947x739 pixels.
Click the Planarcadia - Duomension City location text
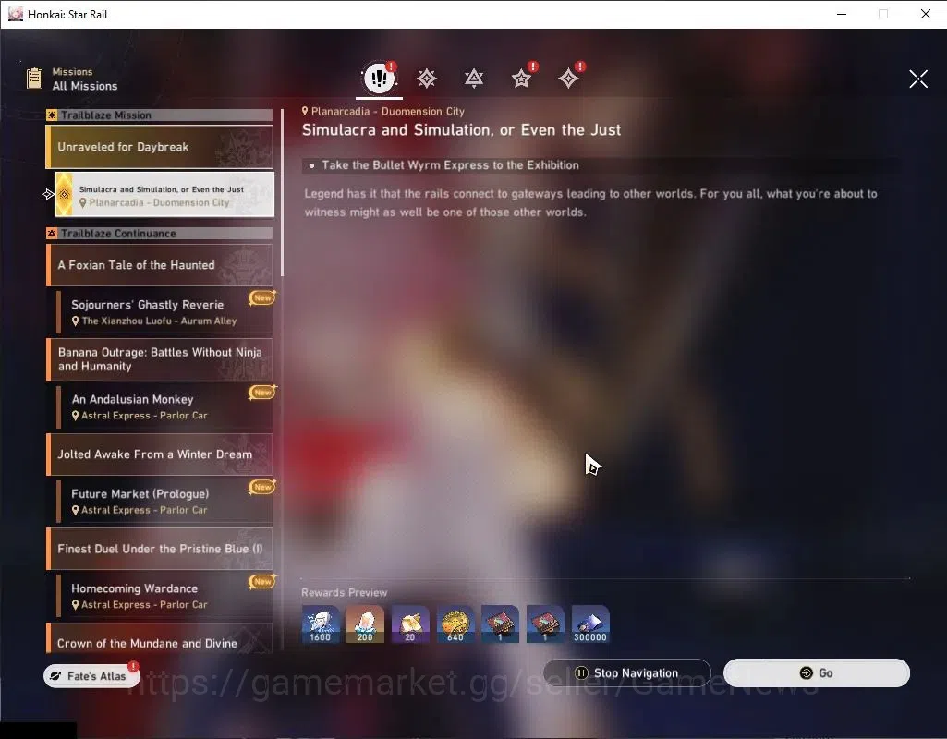tap(388, 111)
